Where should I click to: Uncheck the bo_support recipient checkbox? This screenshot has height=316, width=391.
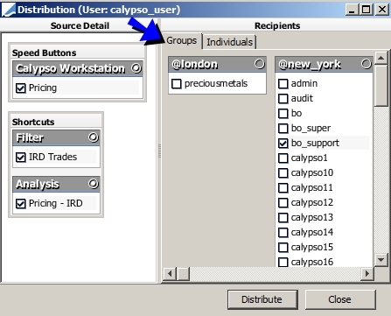(x=283, y=144)
